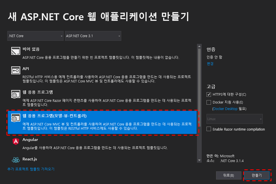276x184 pixels.
Task: Click the Razor web application template icon
Action: coord(16,94)
